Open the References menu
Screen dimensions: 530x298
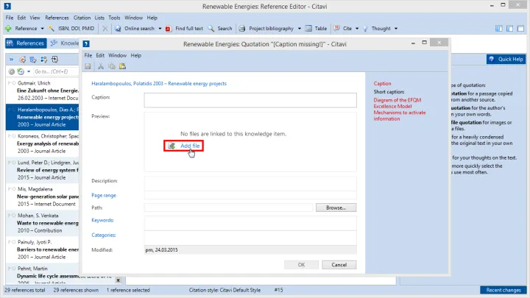tap(57, 18)
